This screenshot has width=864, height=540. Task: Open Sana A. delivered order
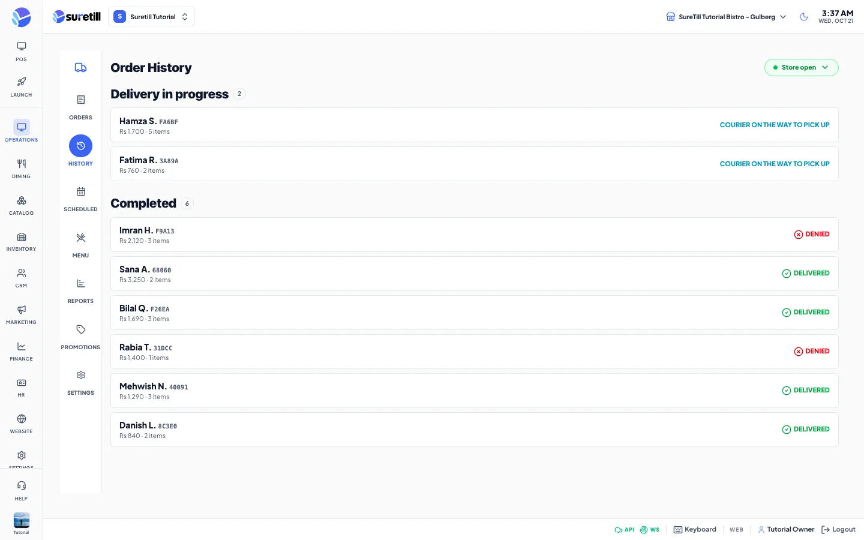click(x=474, y=274)
